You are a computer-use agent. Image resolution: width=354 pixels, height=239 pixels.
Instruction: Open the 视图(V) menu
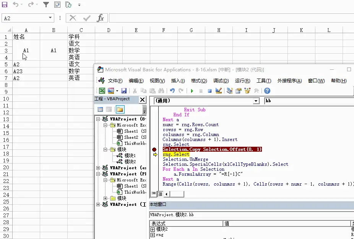pos(157,81)
